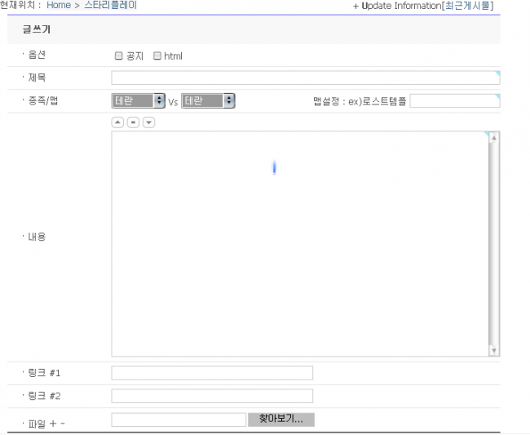Click the middle reset-size editor icon
Screen dimensions: 530x435
[x=133, y=122]
